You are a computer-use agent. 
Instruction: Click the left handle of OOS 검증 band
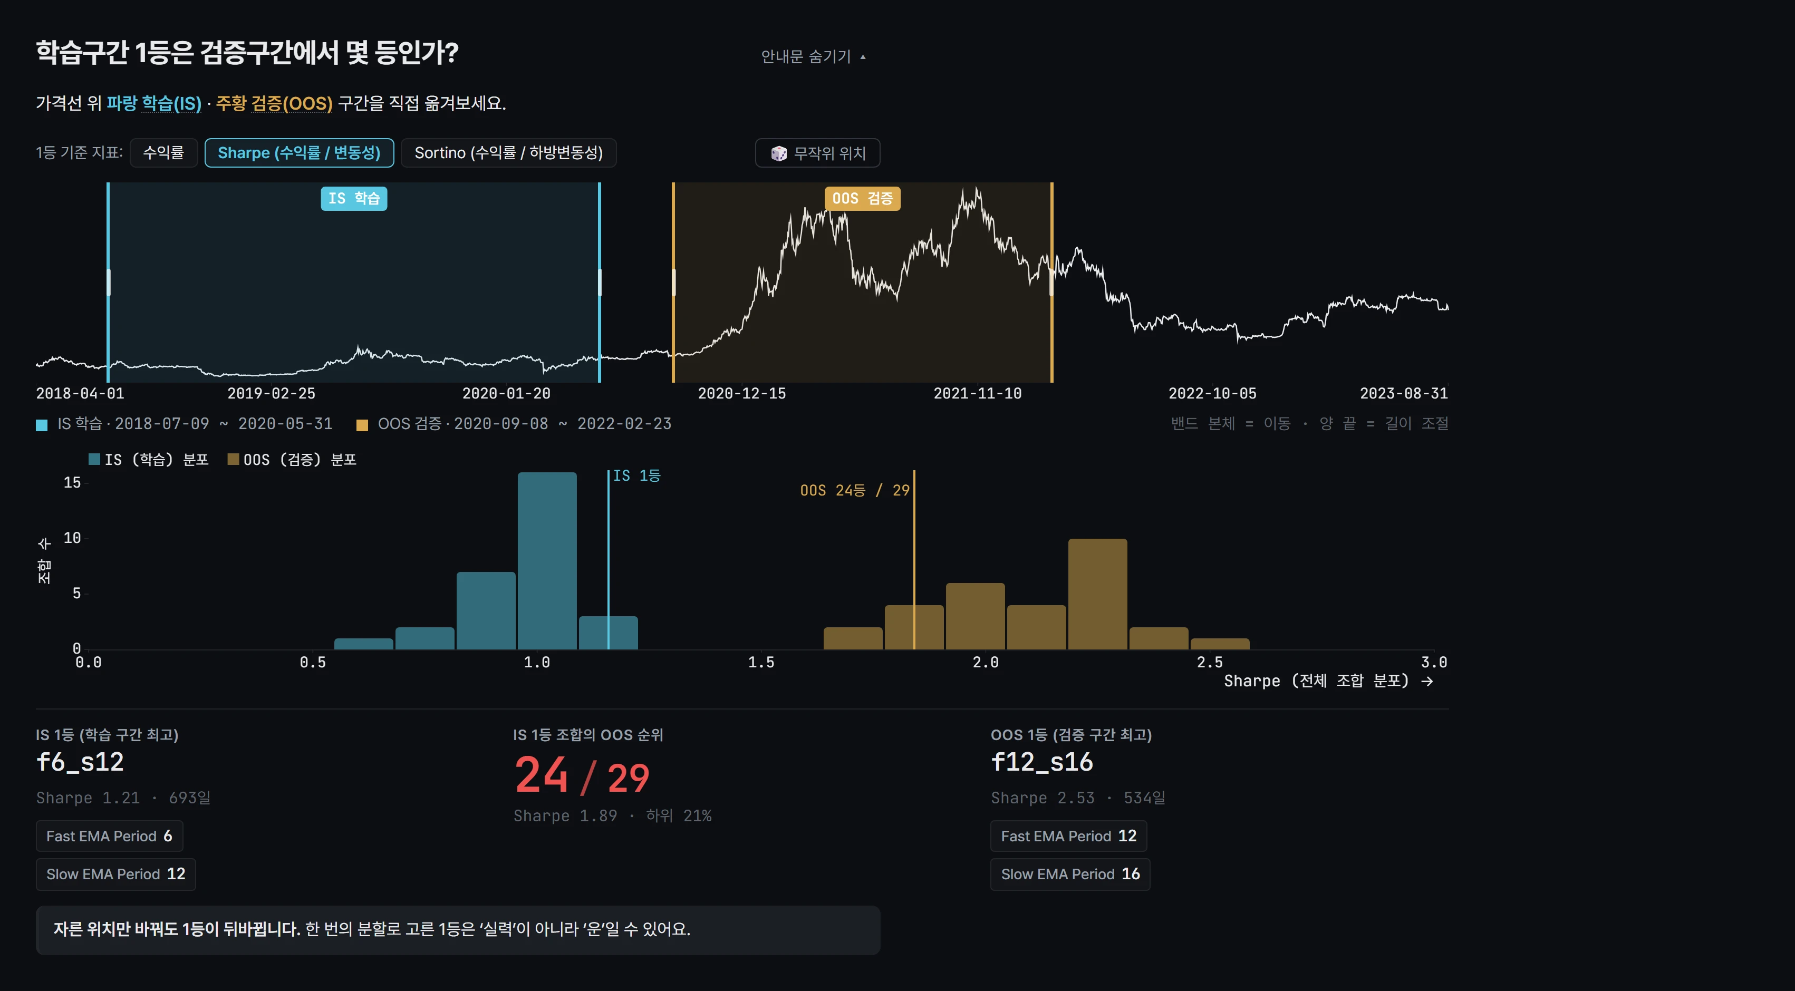[673, 283]
